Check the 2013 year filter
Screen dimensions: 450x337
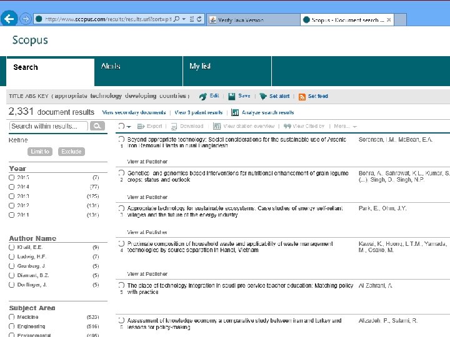click(x=11, y=197)
